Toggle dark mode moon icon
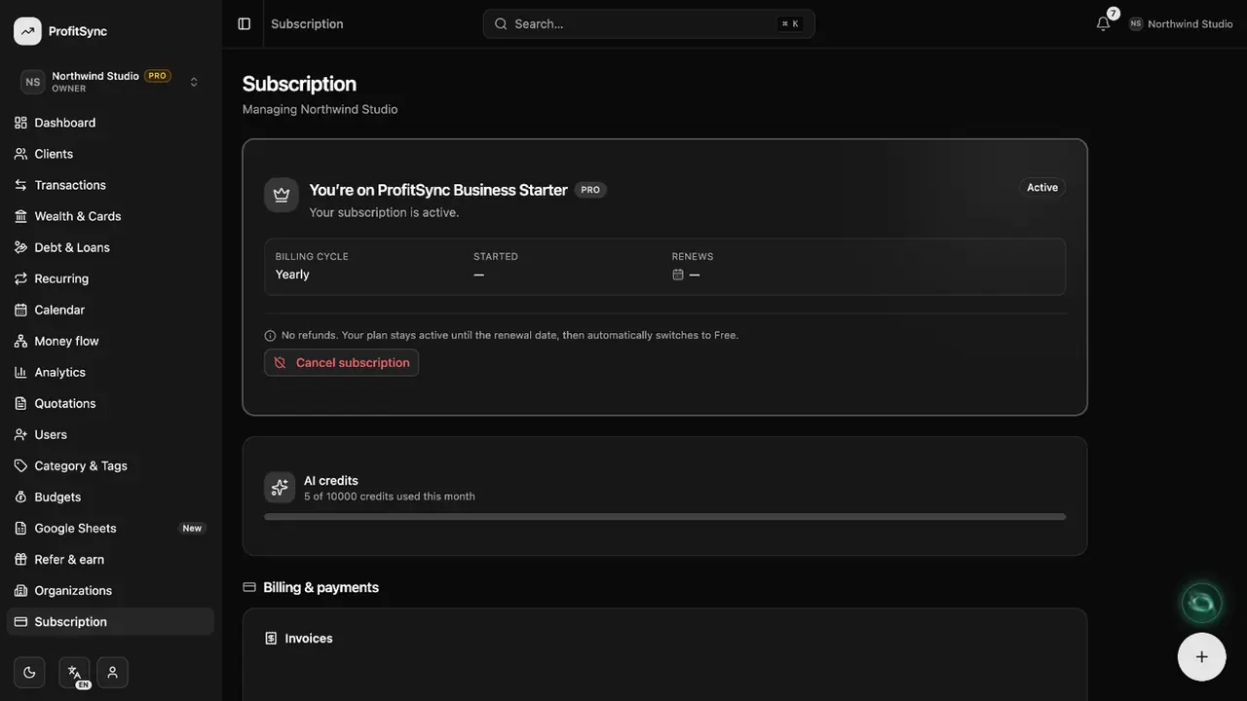The image size is (1247, 701). click(29, 672)
